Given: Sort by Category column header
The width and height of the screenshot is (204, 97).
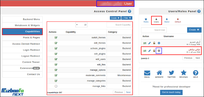Looking at the screenshot, I should (x=112, y=32).
